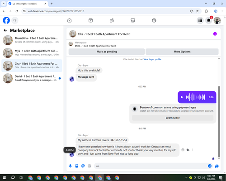Open Task View on the taskbar
The height and width of the screenshot is (181, 226).
pyautogui.click(x=21, y=177)
